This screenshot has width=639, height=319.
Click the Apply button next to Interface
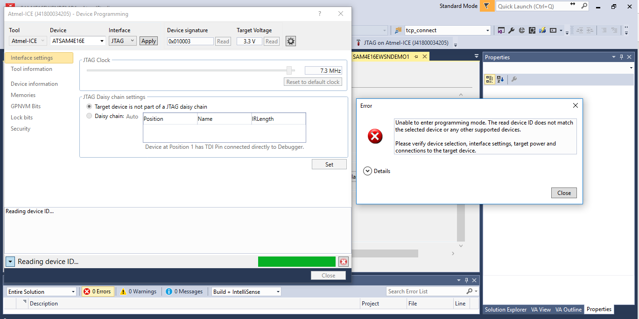tap(148, 41)
